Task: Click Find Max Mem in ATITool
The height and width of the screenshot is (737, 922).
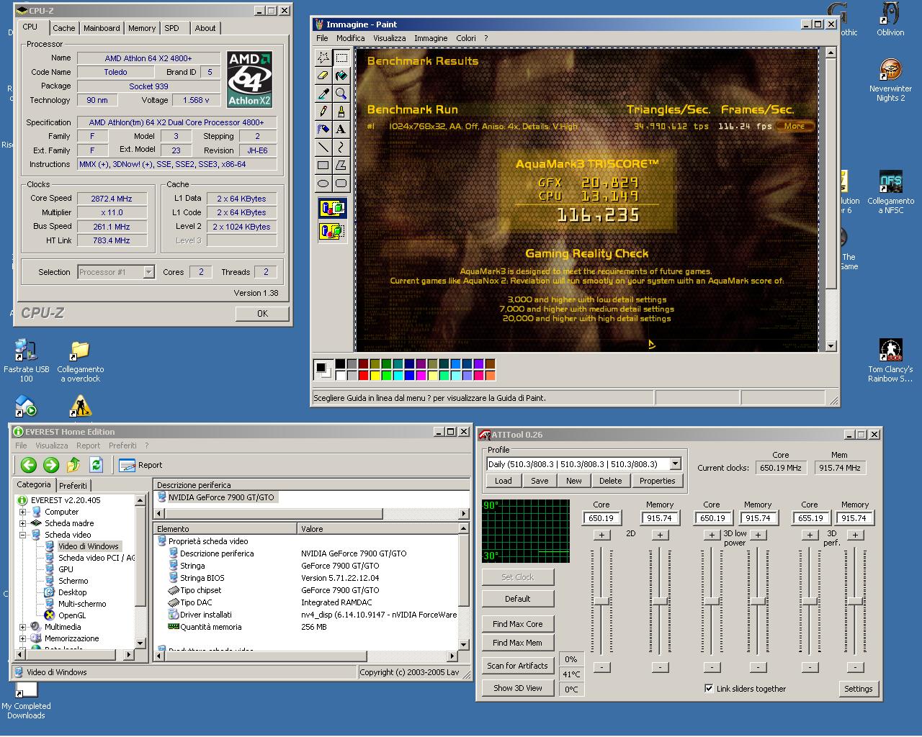Action: [x=518, y=643]
